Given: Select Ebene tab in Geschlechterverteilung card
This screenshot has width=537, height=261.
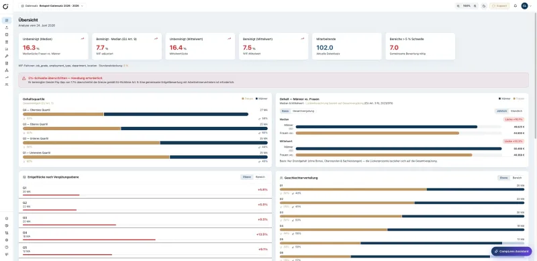Looking at the screenshot, I should click(503, 178).
